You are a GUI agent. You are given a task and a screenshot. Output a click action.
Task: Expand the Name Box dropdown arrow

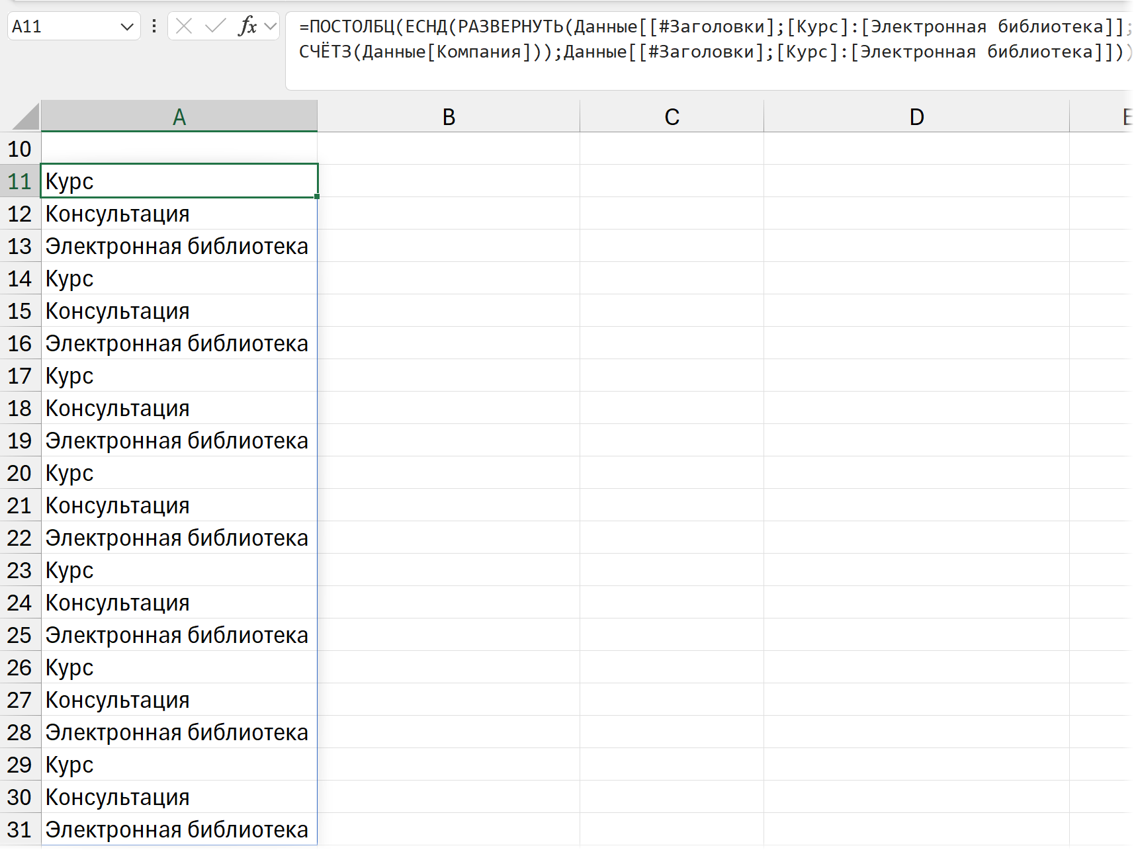point(127,27)
